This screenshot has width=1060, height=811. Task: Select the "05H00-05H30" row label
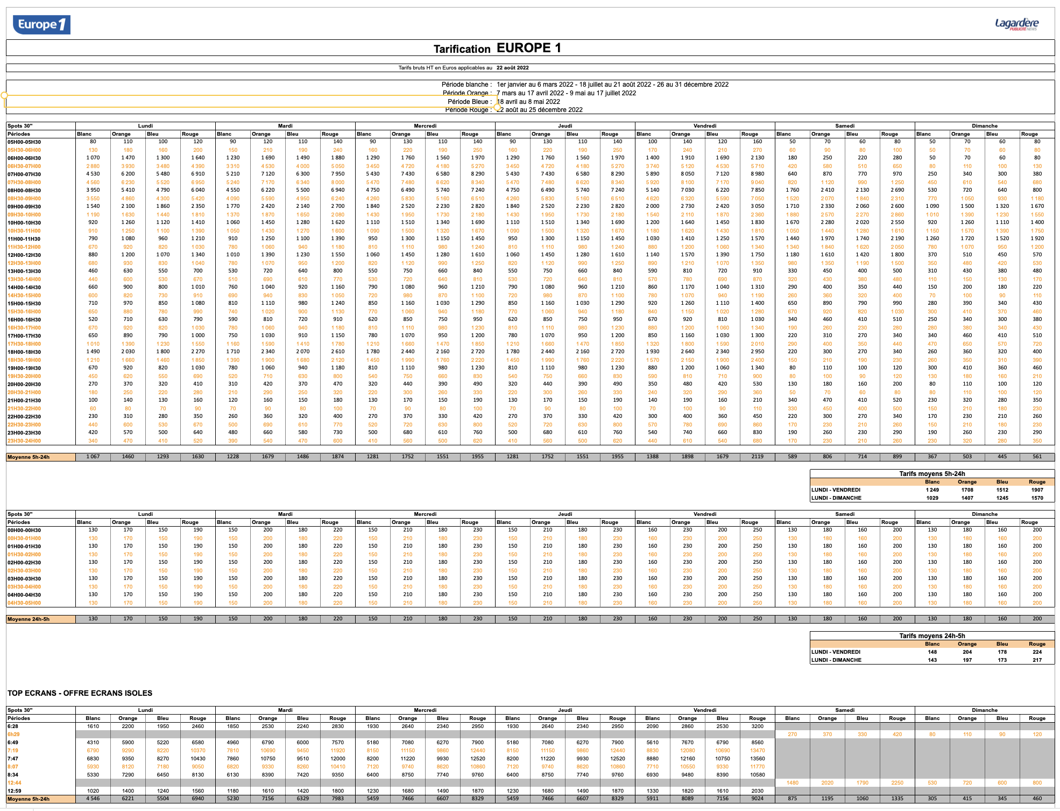(x=24, y=142)
